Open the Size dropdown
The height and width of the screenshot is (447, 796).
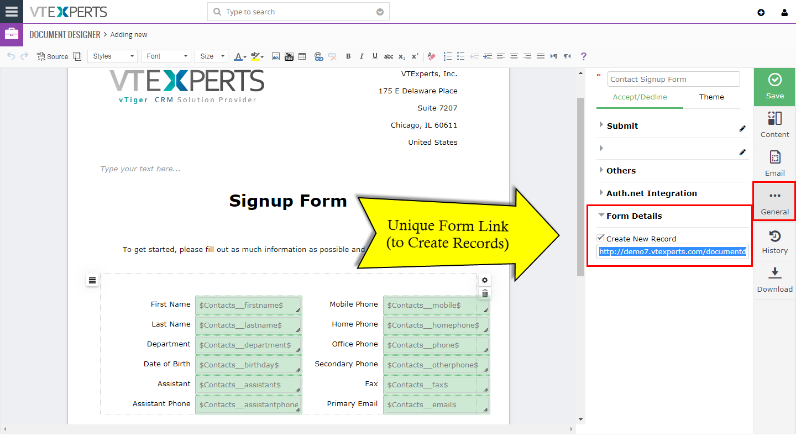tap(211, 56)
